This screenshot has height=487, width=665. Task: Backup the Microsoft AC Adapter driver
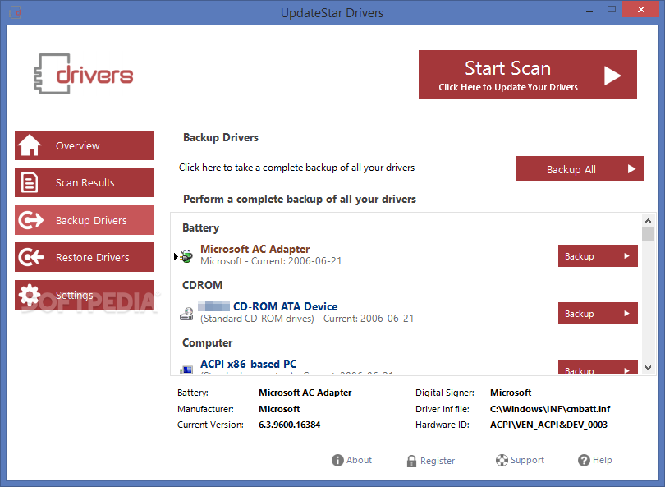coord(598,255)
